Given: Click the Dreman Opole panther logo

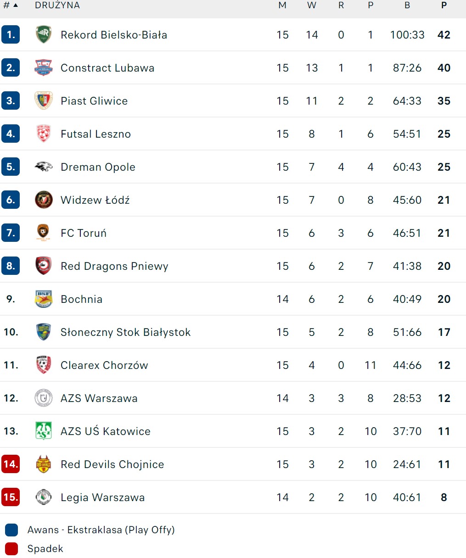Looking at the screenshot, I should click(44, 167).
